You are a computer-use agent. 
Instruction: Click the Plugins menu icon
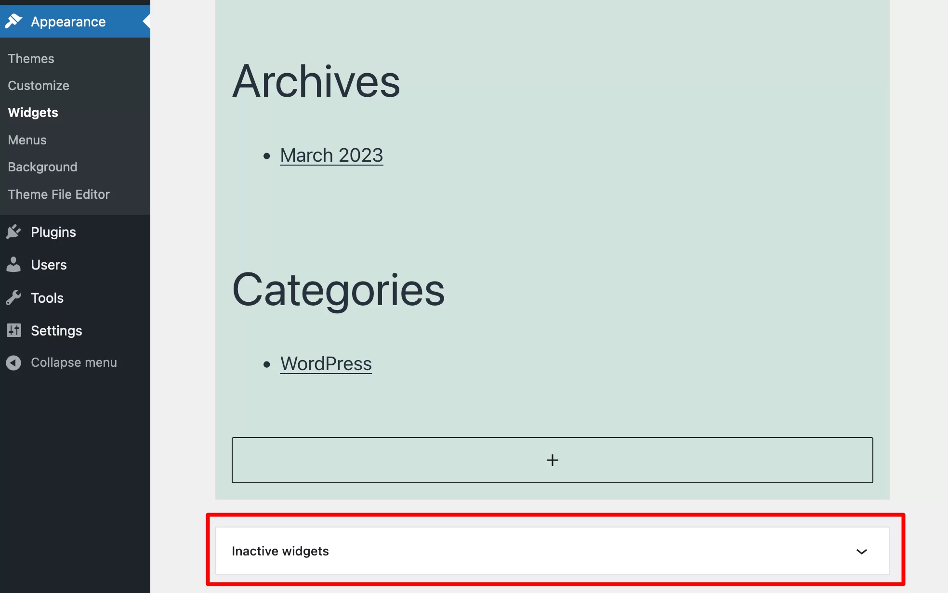click(13, 231)
